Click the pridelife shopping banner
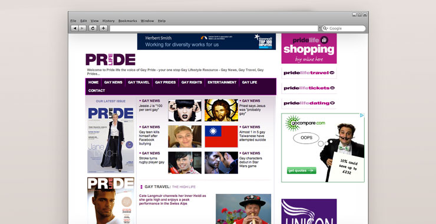 (x=309, y=49)
